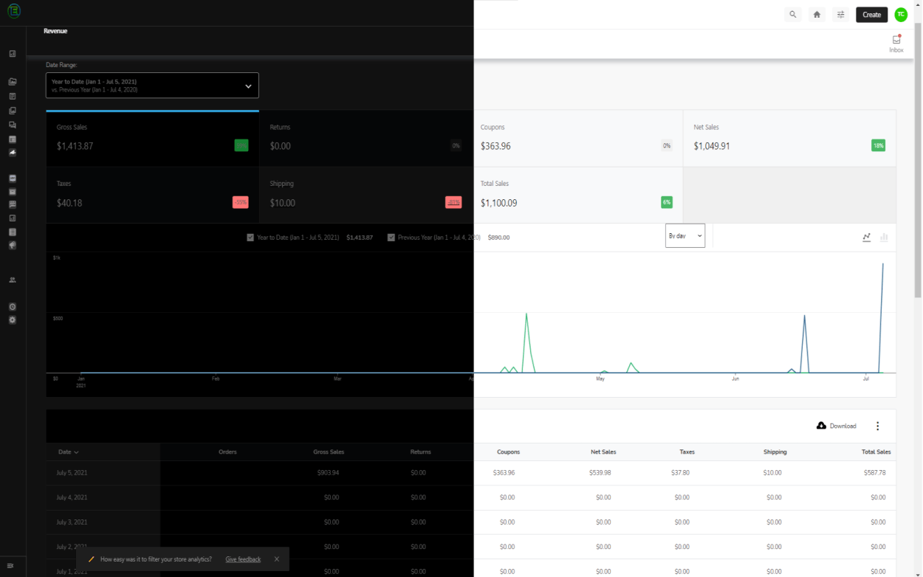Sort by the Shipping column header
This screenshot has height=577, width=923.
775,452
